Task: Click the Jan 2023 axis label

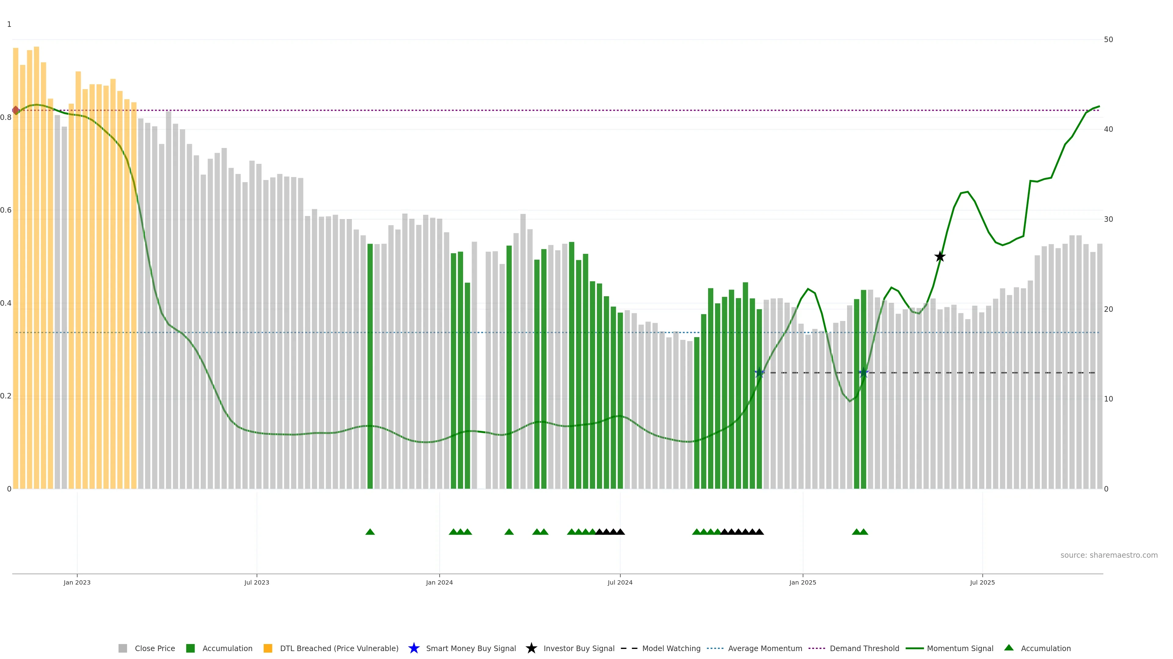Action: (77, 582)
